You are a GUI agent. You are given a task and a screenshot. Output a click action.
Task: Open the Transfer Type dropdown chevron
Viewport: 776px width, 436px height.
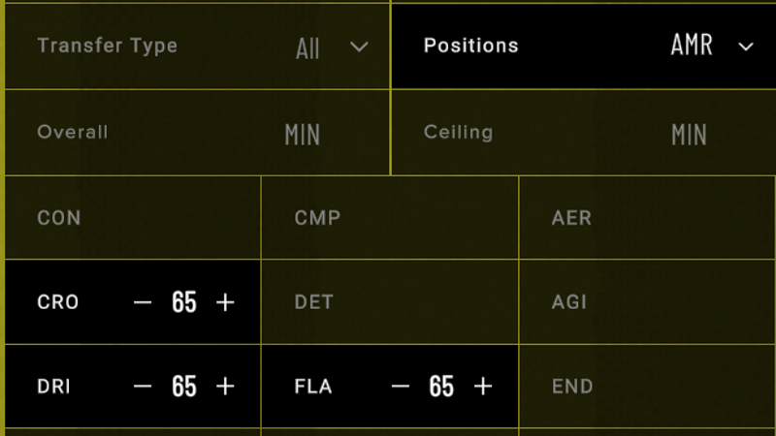[359, 47]
